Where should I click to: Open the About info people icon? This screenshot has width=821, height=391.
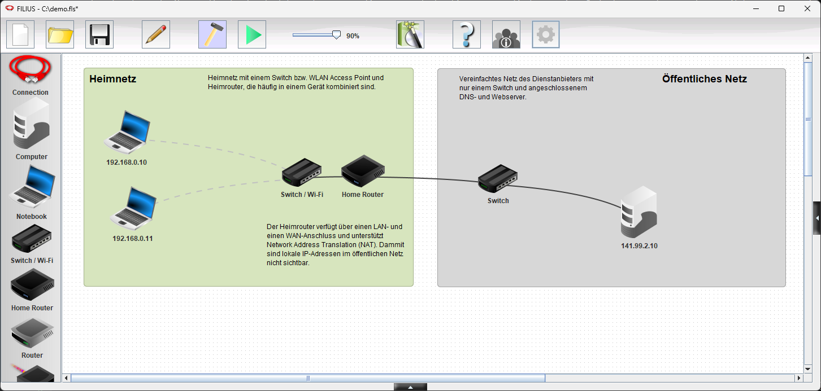tap(506, 35)
